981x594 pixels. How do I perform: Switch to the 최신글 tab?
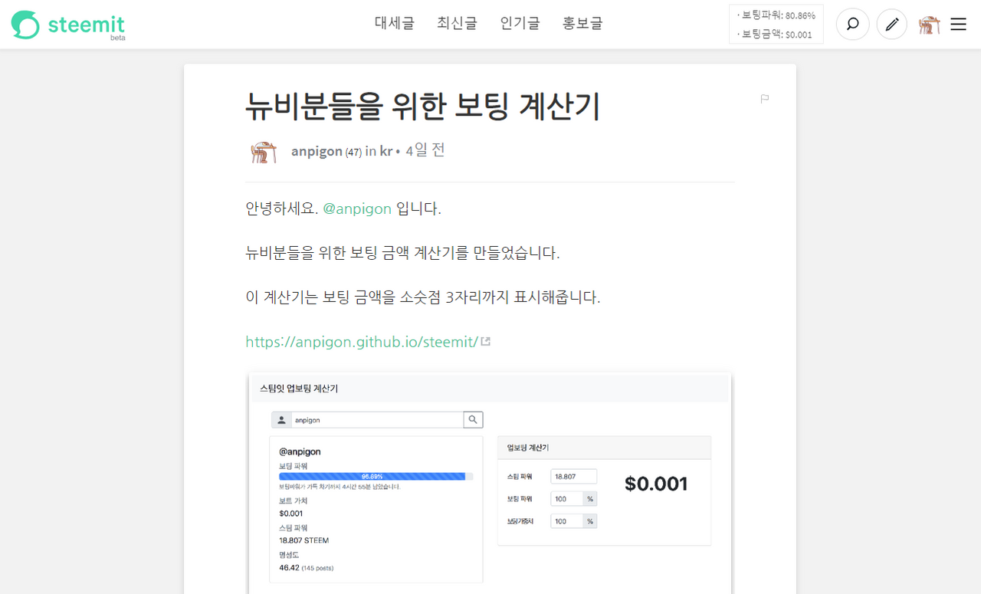coord(457,24)
